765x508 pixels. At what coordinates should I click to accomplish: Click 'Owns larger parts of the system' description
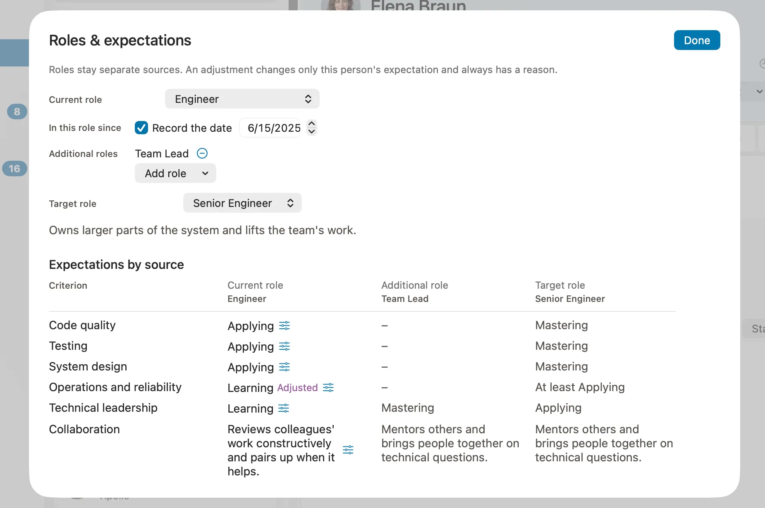pos(203,230)
